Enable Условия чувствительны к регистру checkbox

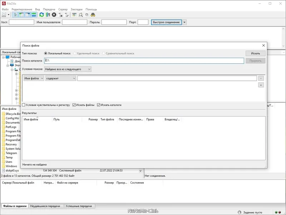(24, 105)
